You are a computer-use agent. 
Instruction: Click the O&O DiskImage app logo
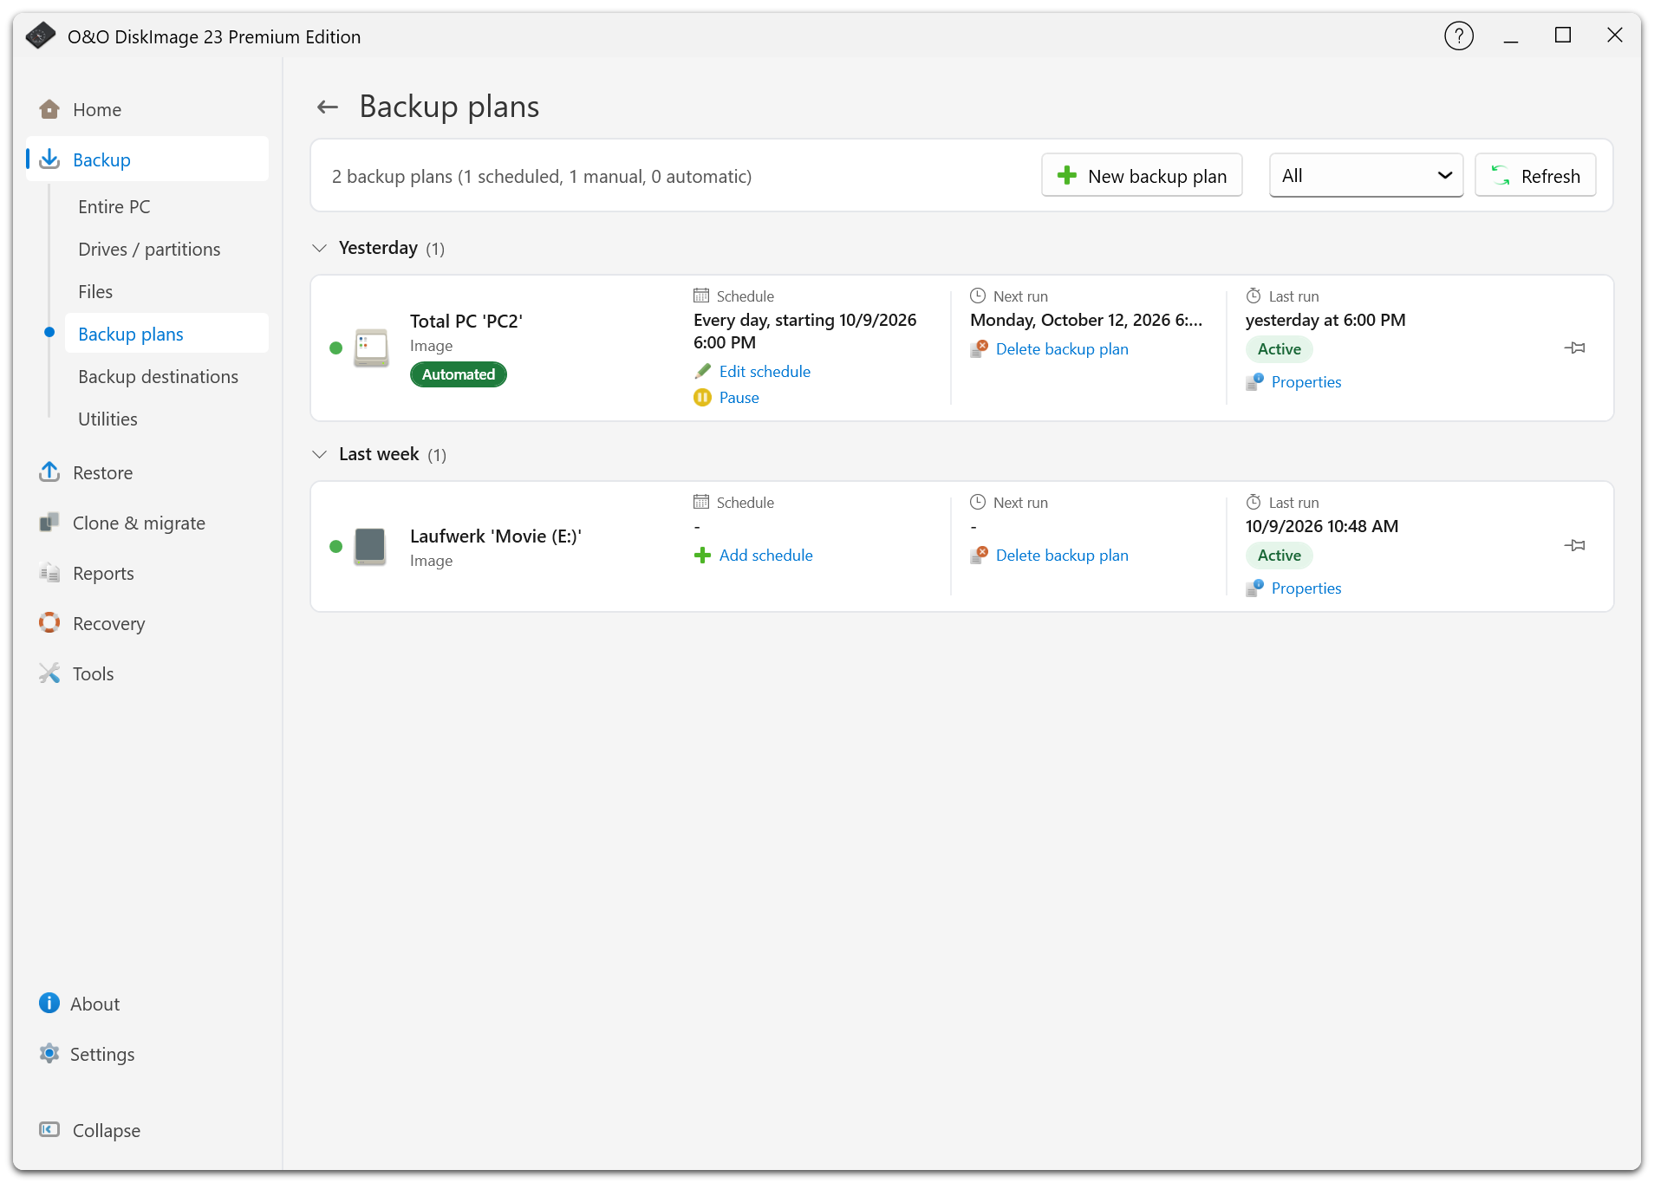(41, 36)
